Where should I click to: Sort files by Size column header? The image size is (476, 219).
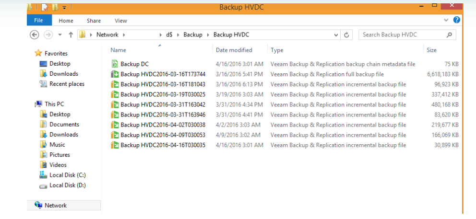431,50
